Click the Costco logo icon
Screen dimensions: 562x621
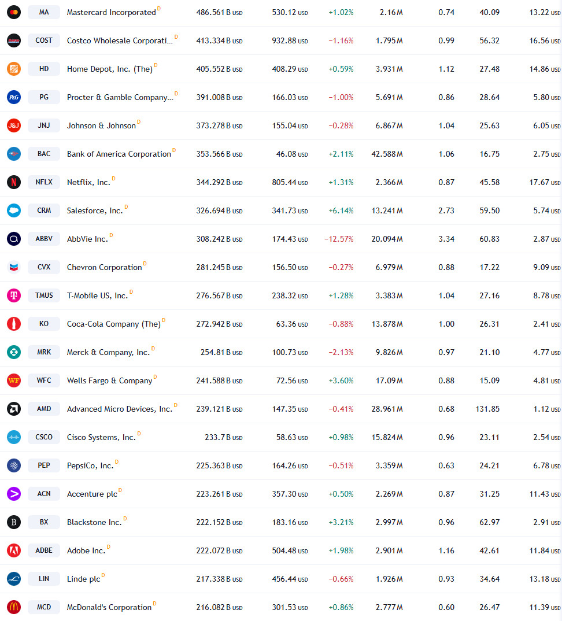[14, 40]
